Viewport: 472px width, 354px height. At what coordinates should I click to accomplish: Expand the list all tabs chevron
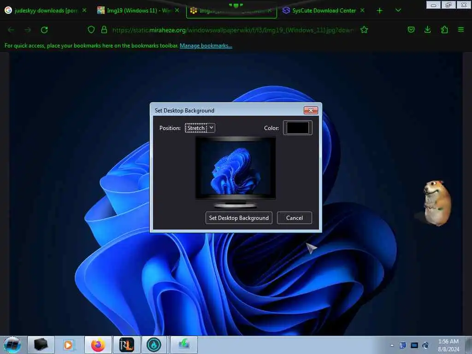pos(398,11)
